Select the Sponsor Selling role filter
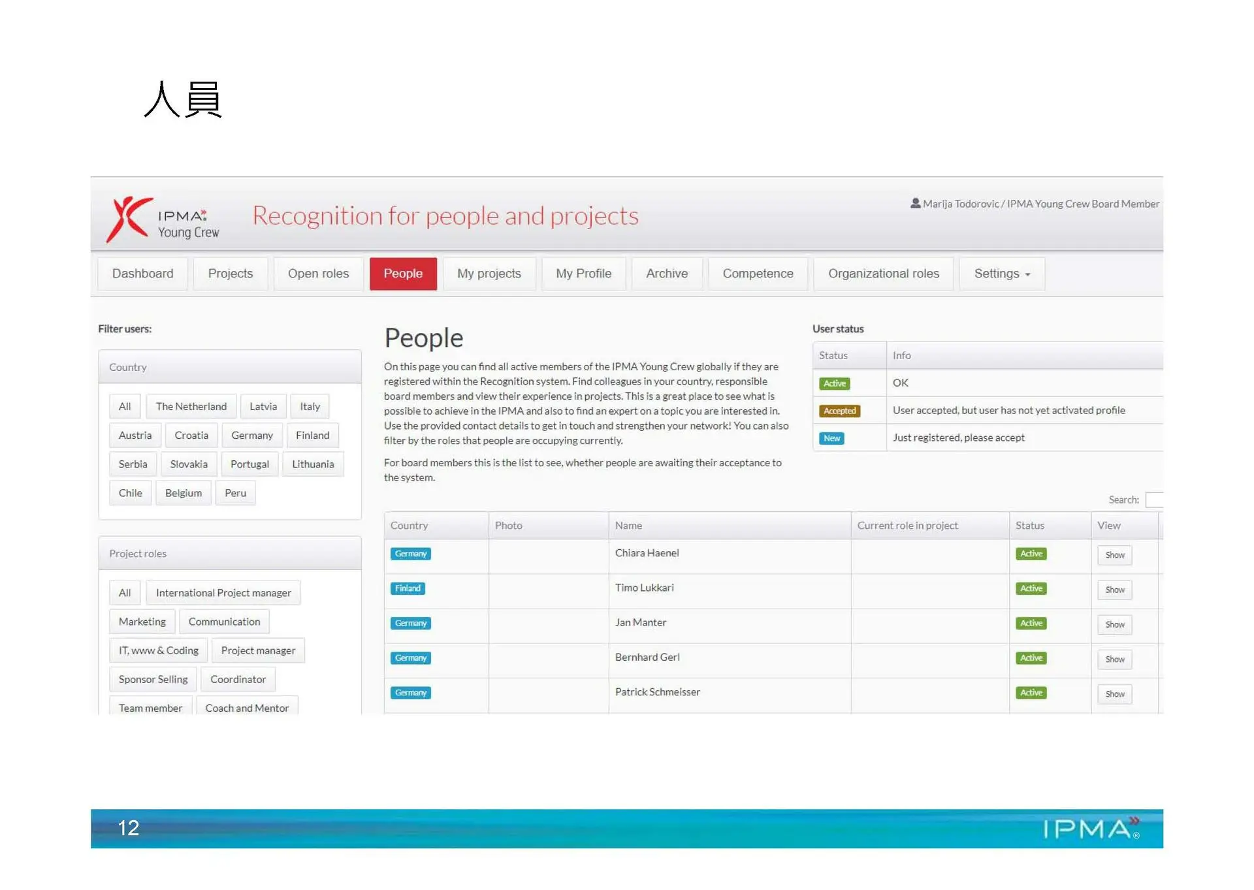1254x890 pixels. (153, 680)
